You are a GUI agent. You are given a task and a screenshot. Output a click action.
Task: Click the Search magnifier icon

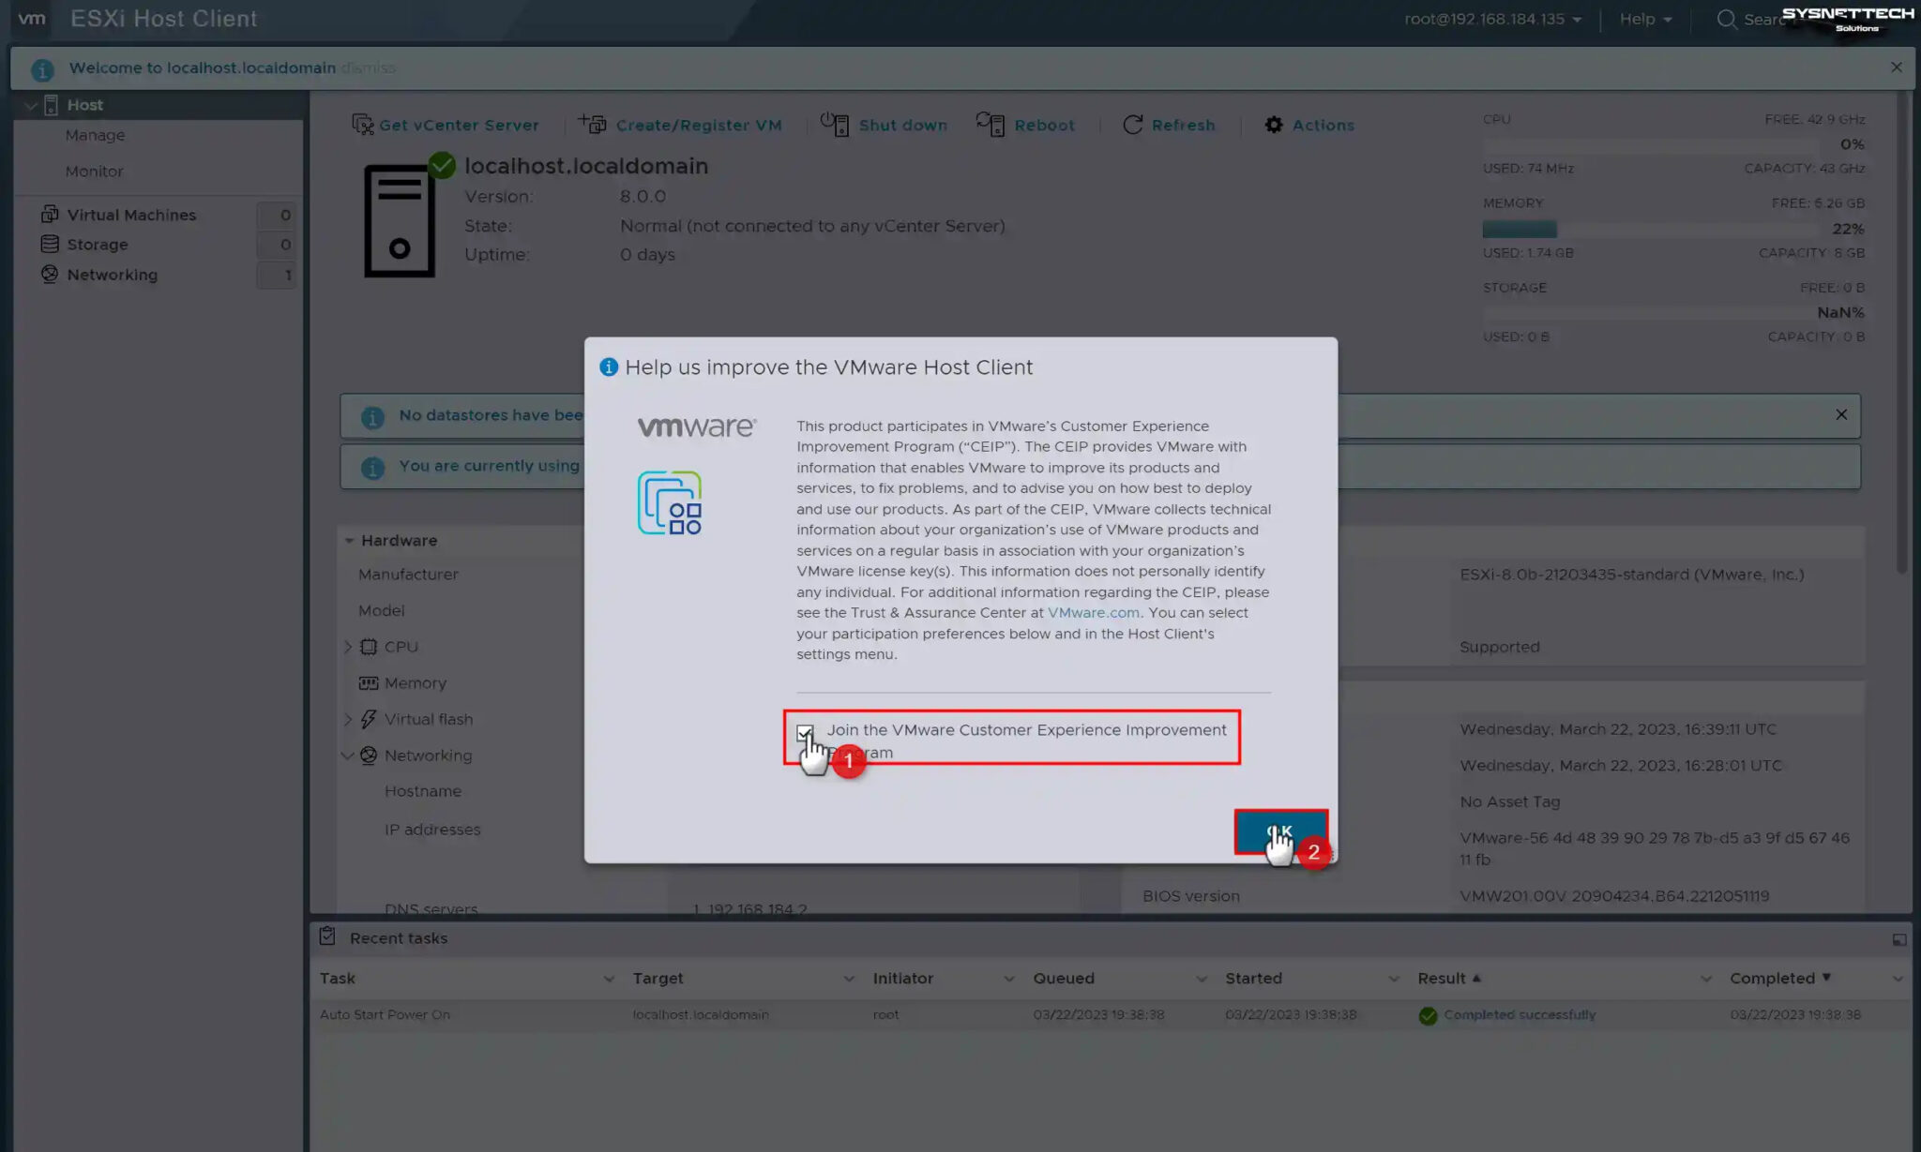1726,19
